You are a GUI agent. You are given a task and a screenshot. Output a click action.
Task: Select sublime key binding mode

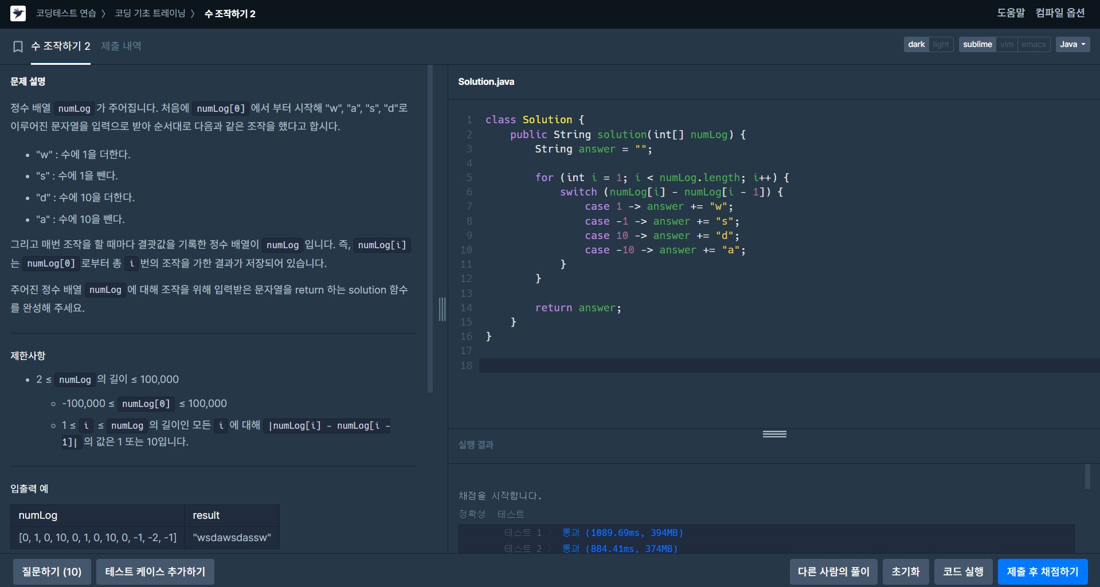tap(977, 44)
